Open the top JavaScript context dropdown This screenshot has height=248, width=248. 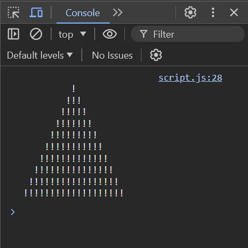tap(72, 34)
